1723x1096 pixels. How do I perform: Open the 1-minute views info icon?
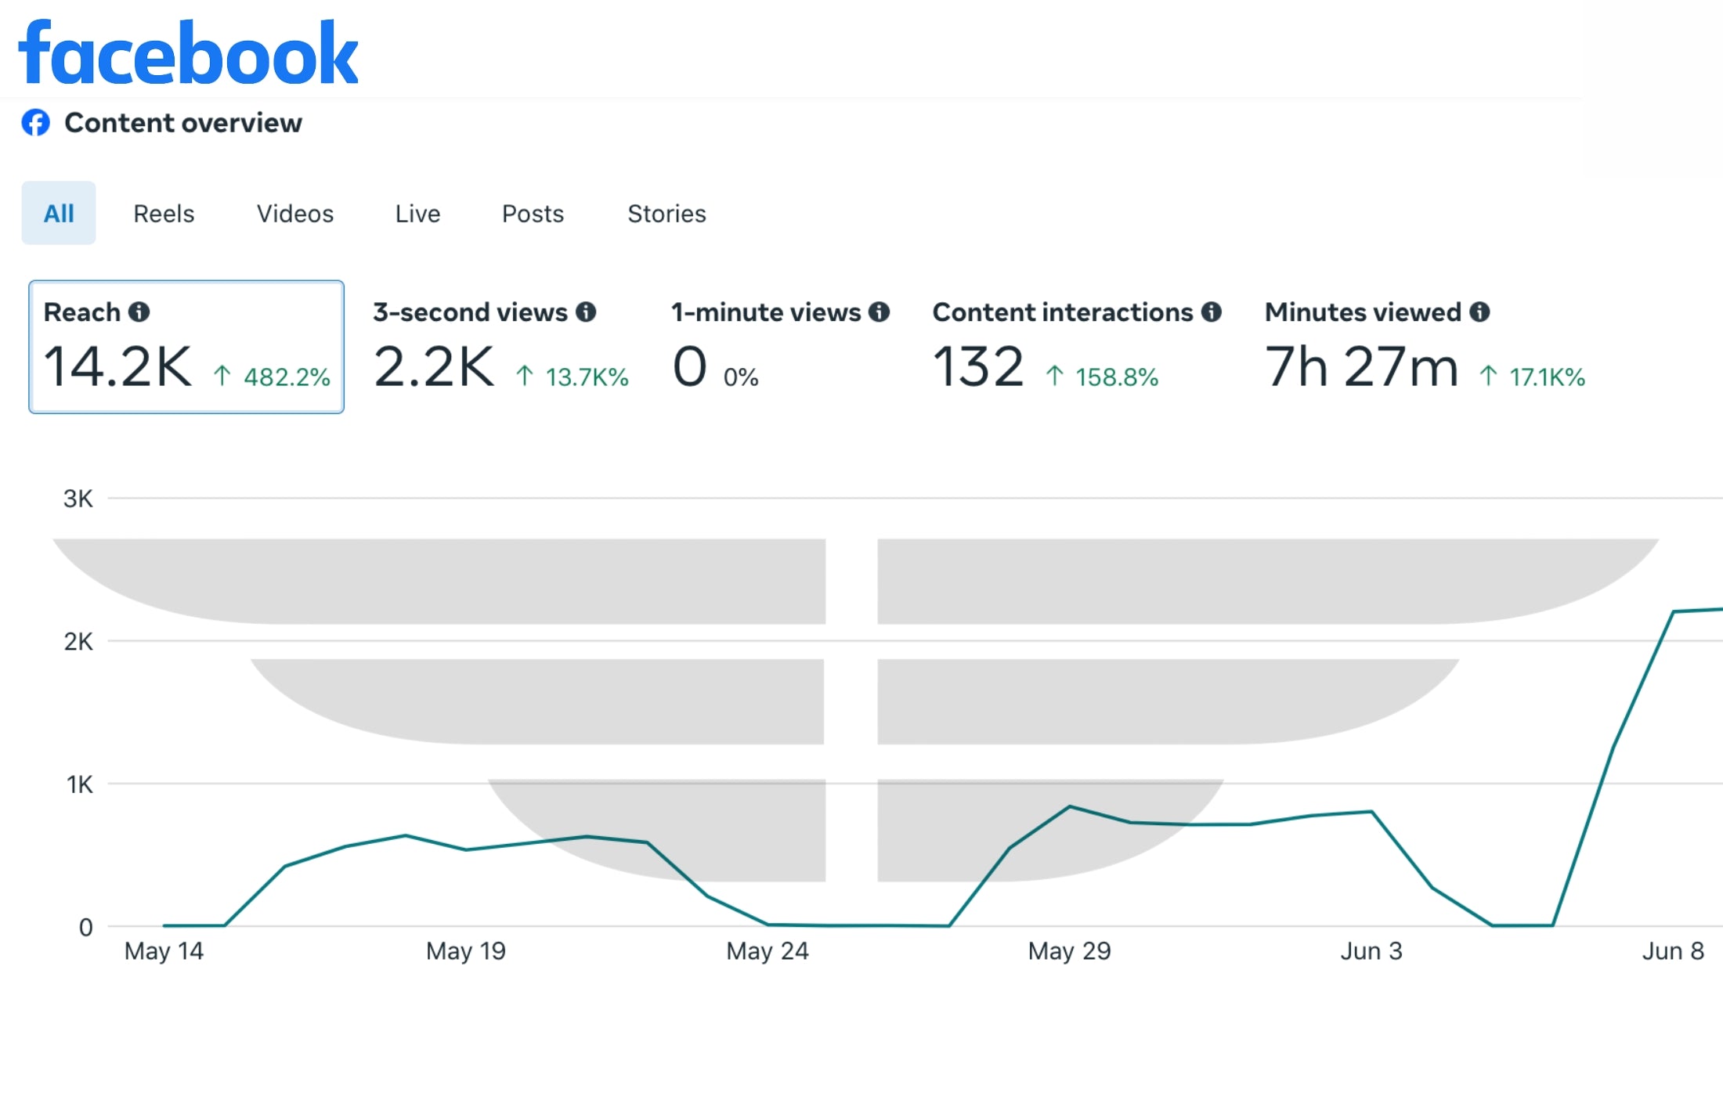pos(880,312)
